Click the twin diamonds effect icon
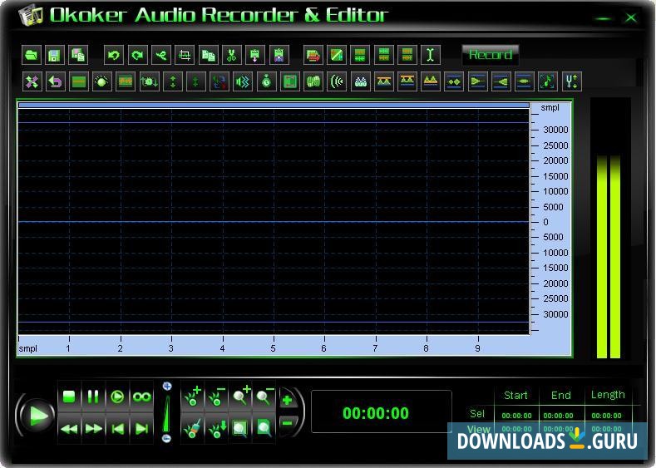Viewport: 656px width, 468px height. [x=454, y=81]
